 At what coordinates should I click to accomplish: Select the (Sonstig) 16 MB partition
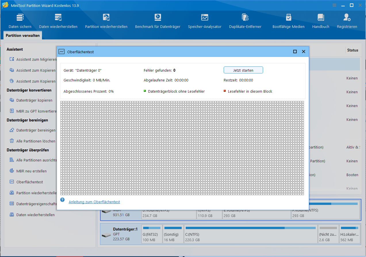[x=173, y=234]
